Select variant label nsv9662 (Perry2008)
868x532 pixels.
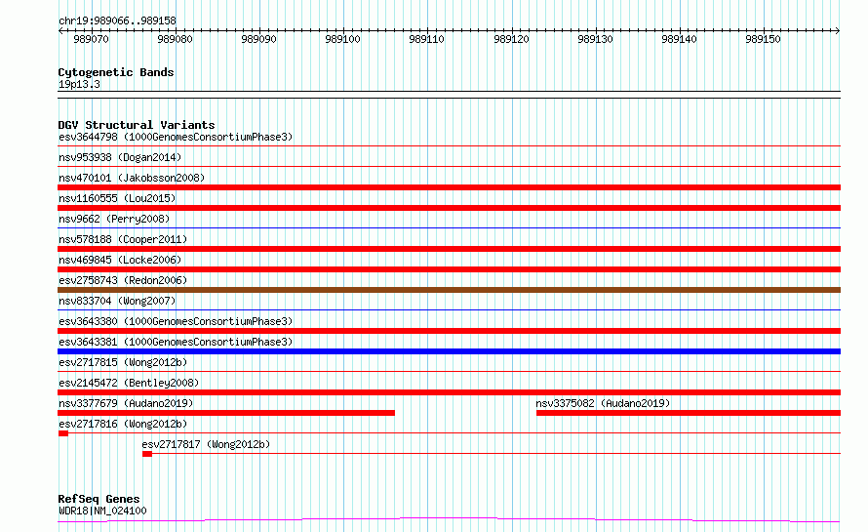[114, 219]
